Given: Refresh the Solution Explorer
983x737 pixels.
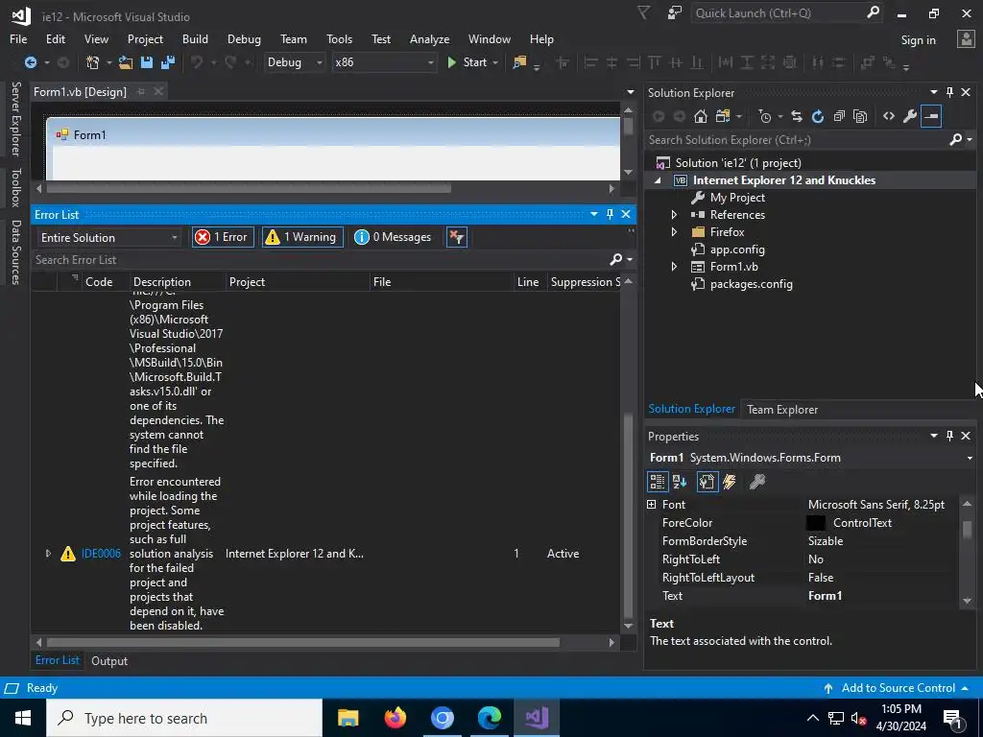Looking at the screenshot, I should [818, 116].
